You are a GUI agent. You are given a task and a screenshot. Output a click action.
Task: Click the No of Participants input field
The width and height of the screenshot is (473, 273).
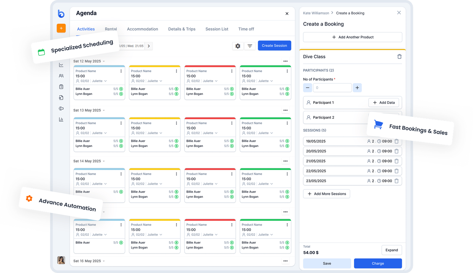332,88
